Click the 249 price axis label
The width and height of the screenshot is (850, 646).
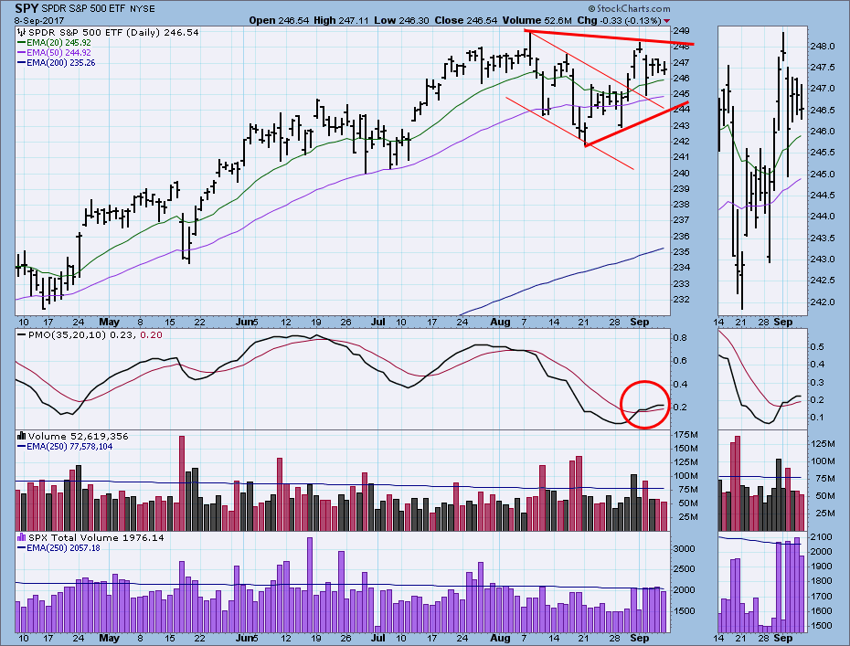pyautogui.click(x=682, y=31)
